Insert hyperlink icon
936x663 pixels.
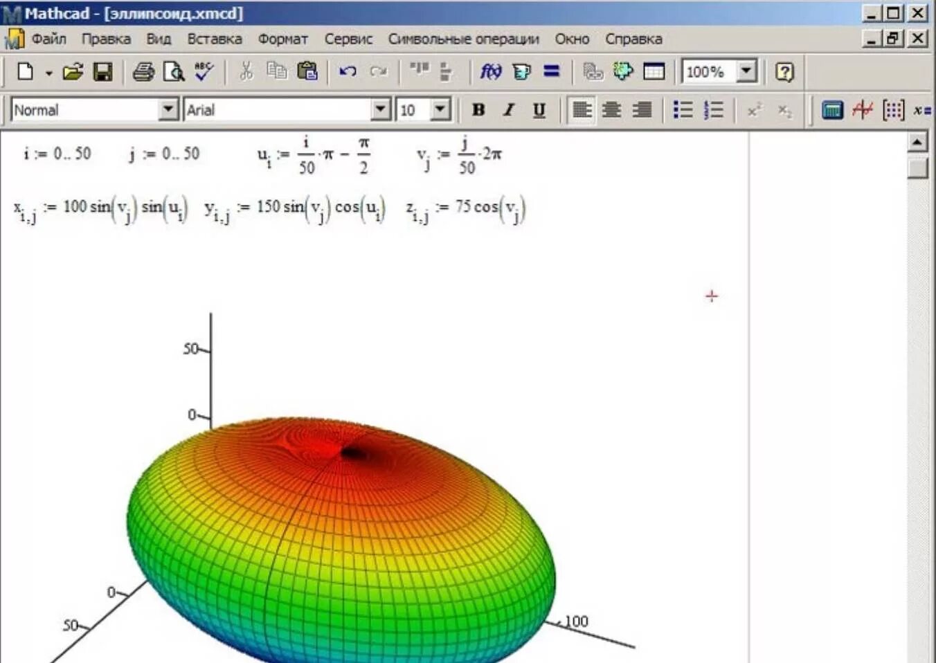[593, 71]
